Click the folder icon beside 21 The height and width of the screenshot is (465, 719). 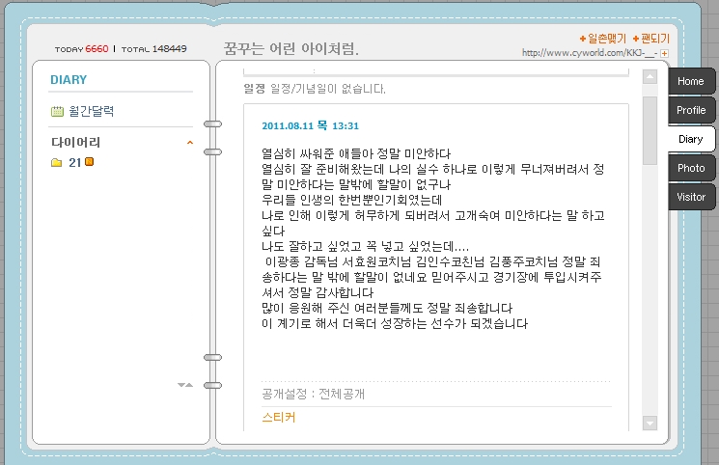(x=56, y=162)
